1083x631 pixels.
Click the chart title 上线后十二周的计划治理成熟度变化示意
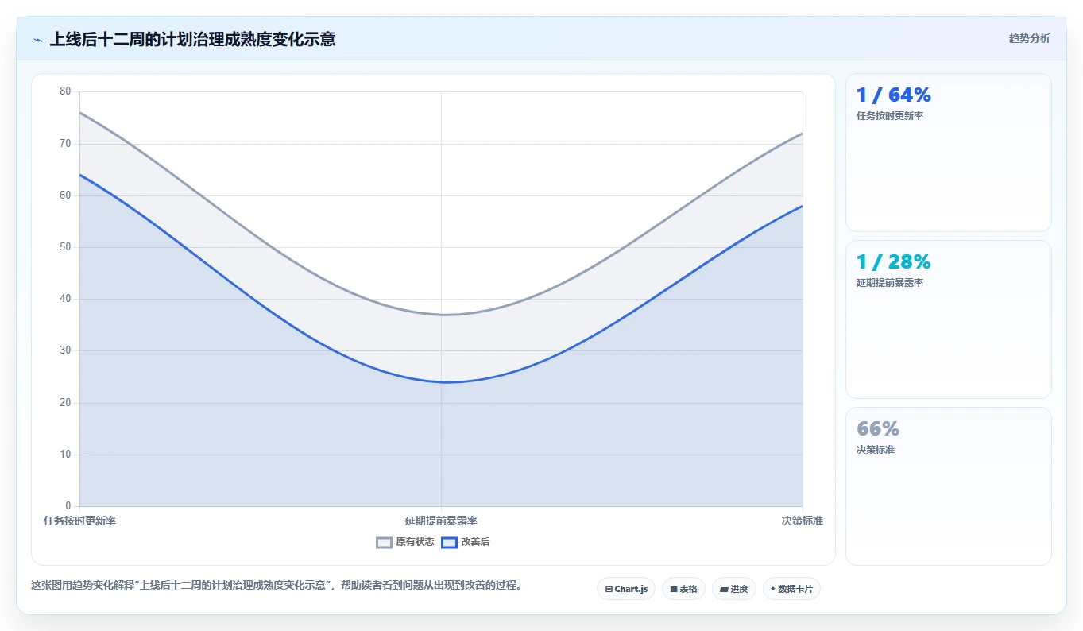click(x=192, y=39)
